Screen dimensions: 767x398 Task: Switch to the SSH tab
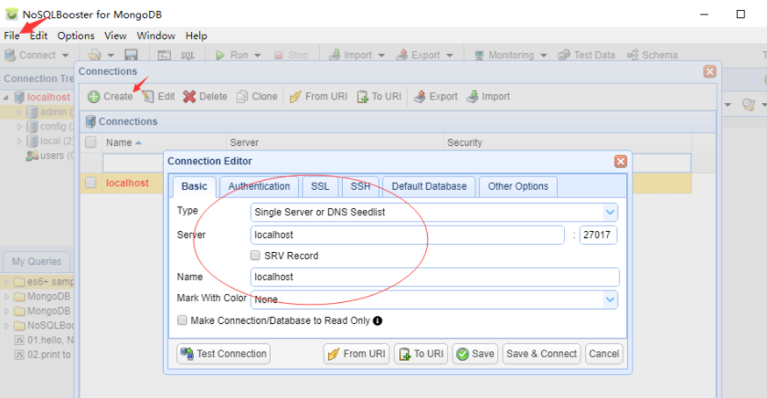click(x=360, y=186)
